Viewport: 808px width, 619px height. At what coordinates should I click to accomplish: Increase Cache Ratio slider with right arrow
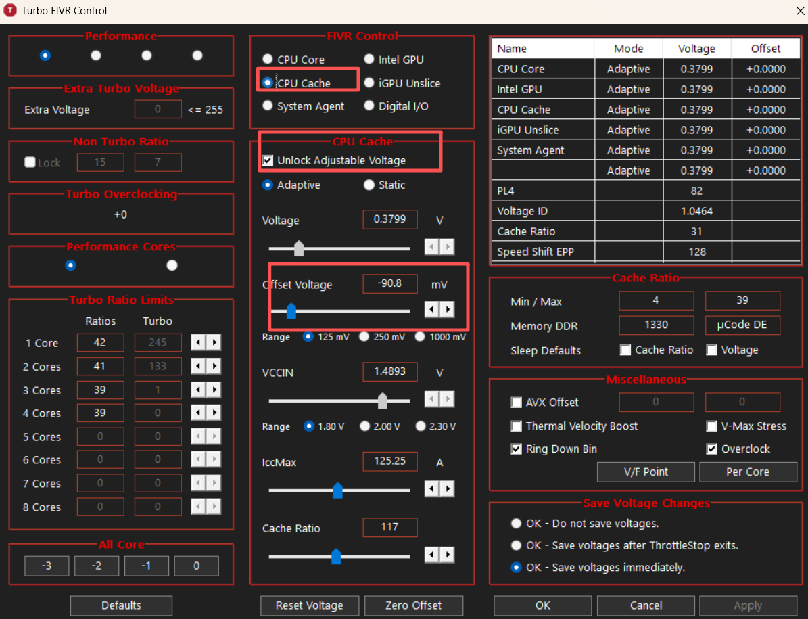click(448, 555)
